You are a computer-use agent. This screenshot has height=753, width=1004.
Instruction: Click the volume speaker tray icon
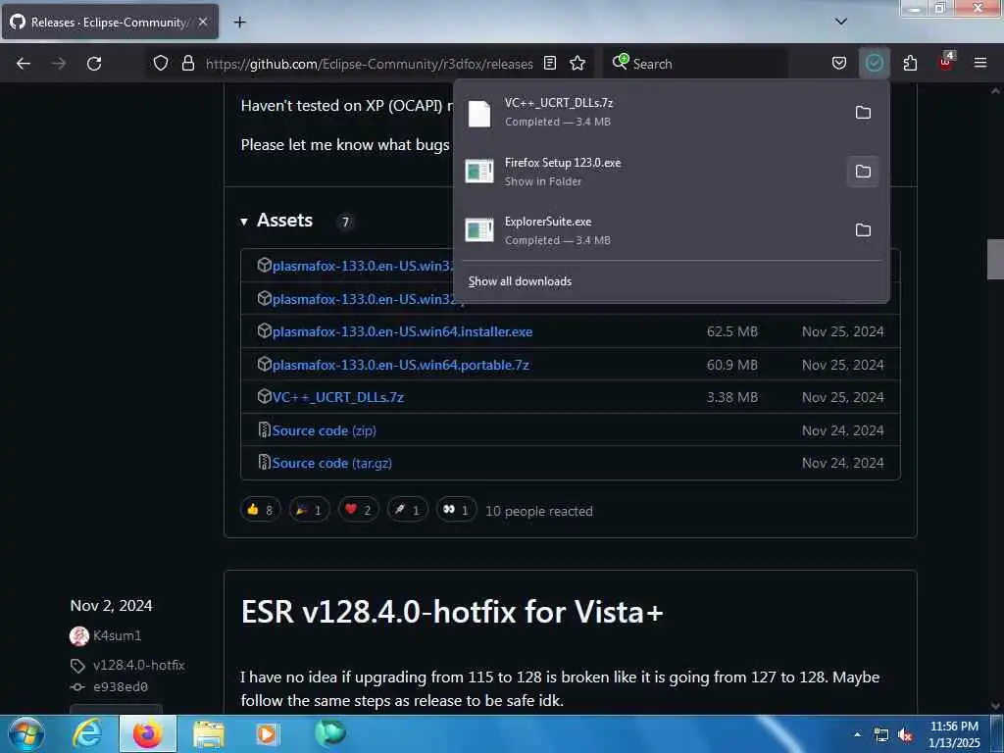(x=905, y=735)
